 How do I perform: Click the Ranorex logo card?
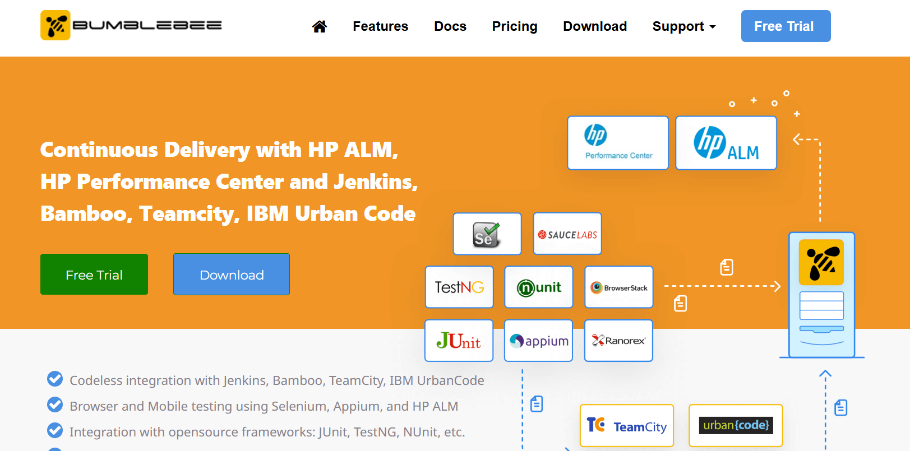pos(618,341)
